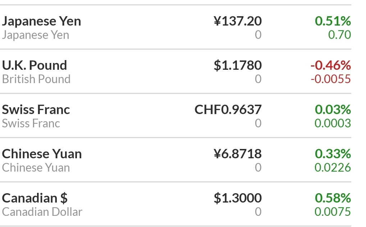The width and height of the screenshot is (366, 227).
Task: Click the red -0.46% pound change
Action: click(330, 65)
